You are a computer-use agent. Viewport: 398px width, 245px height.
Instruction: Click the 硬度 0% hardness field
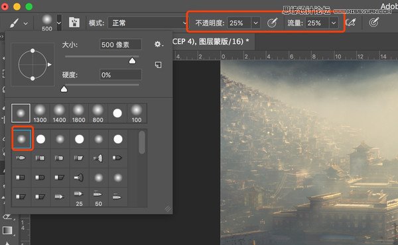coord(121,75)
